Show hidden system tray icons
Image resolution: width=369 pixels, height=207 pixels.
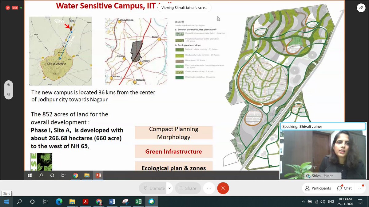(303, 201)
